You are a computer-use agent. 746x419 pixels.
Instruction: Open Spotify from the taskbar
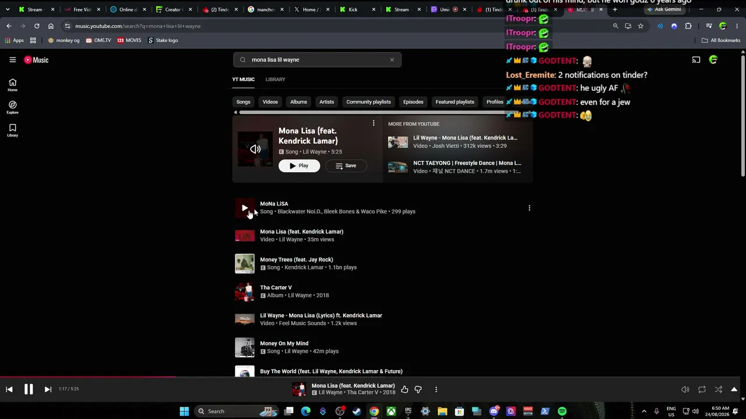pyautogui.click(x=562, y=411)
